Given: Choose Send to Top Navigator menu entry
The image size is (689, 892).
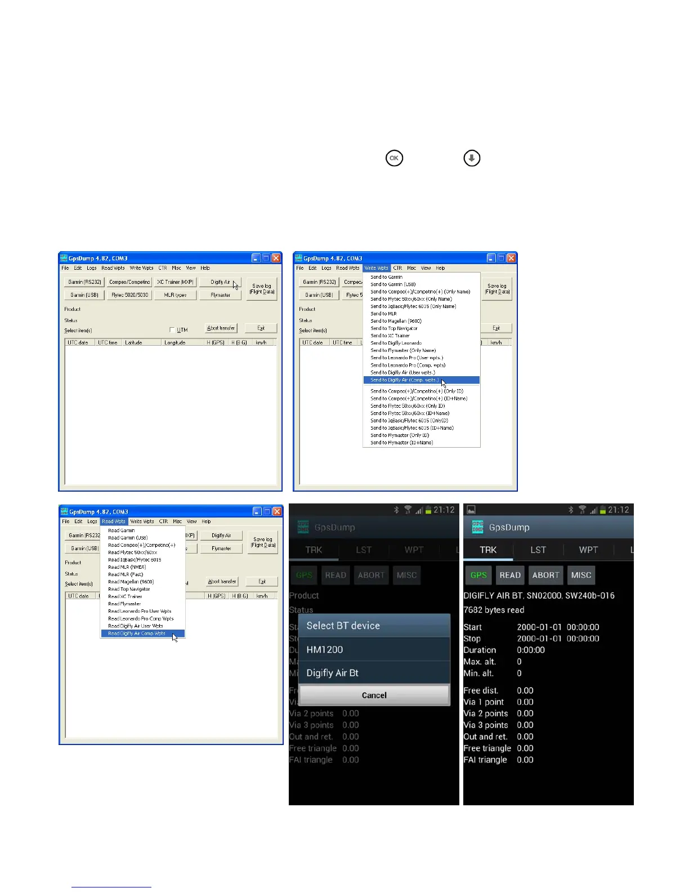Looking at the screenshot, I should 422,328.
